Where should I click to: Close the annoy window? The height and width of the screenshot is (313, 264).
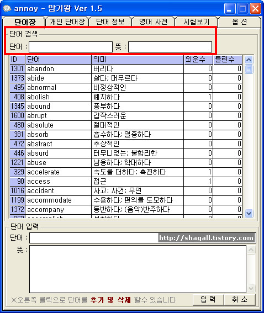[255, 9]
